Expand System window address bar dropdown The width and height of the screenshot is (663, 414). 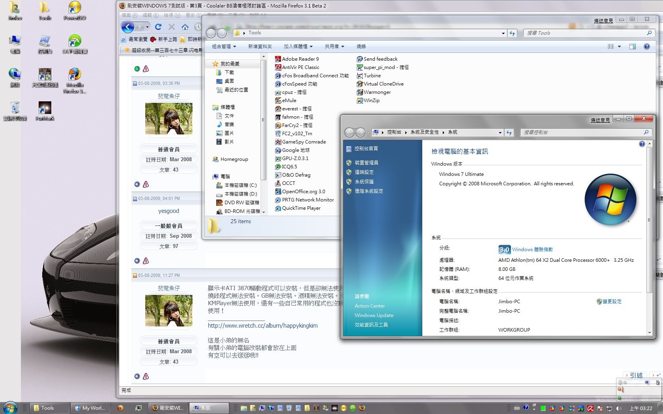tap(500, 132)
